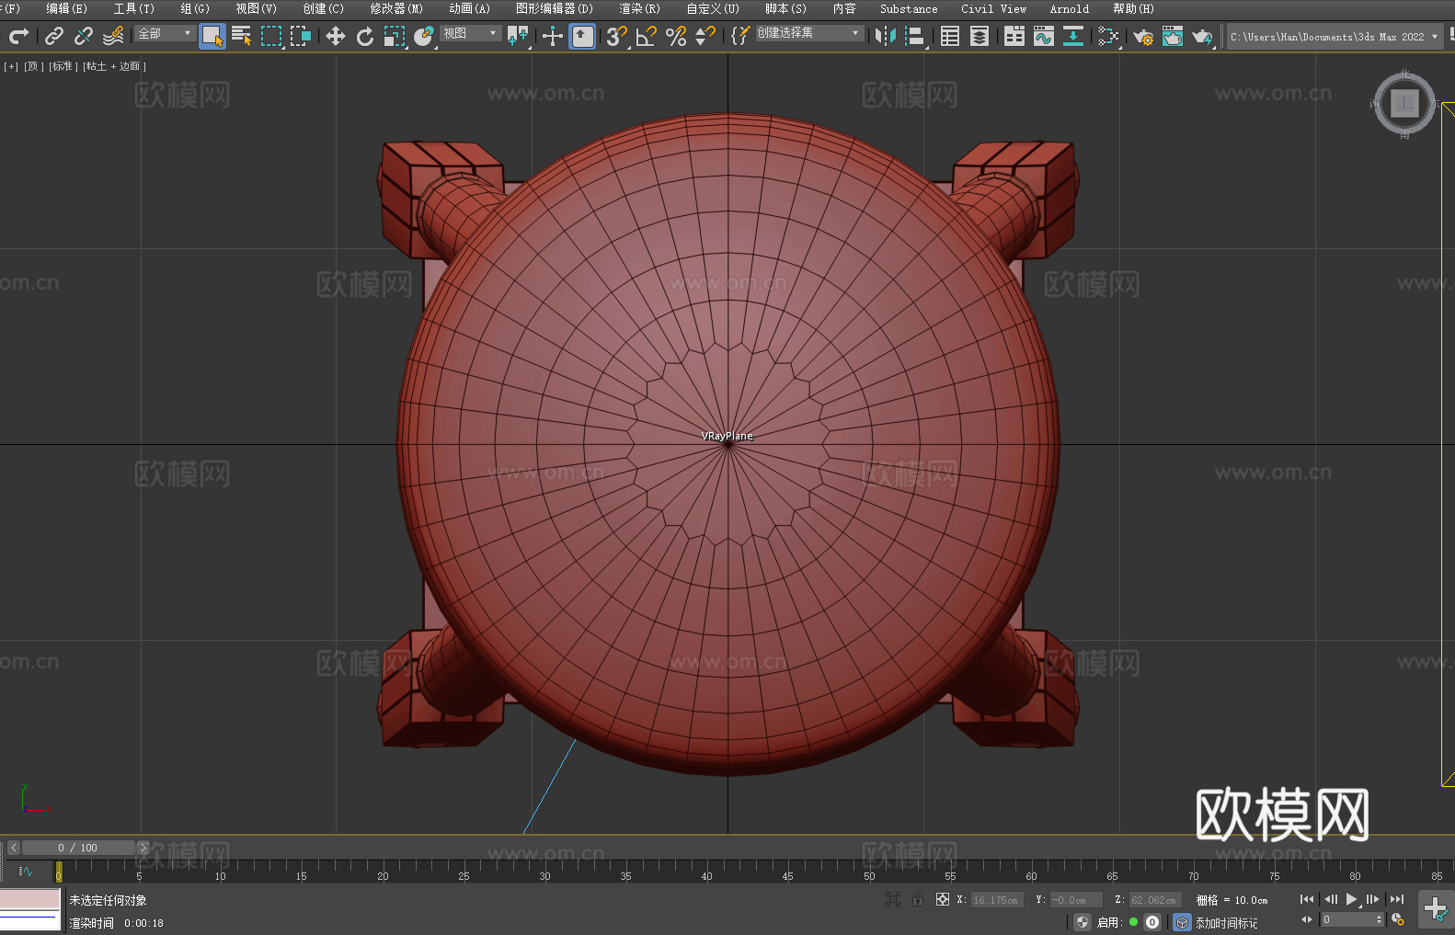This screenshot has width=1455, height=935.
Task: Open 渲染(R) menu
Action: 639,8
